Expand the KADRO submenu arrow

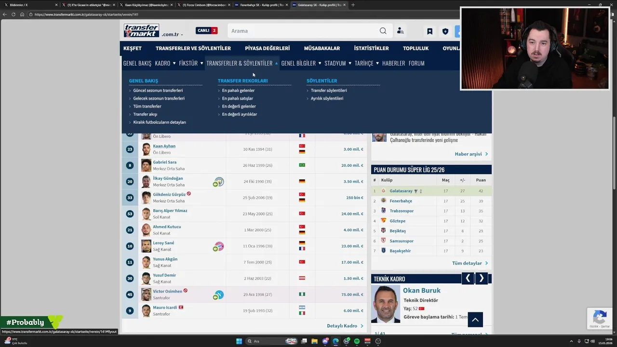pos(174,63)
